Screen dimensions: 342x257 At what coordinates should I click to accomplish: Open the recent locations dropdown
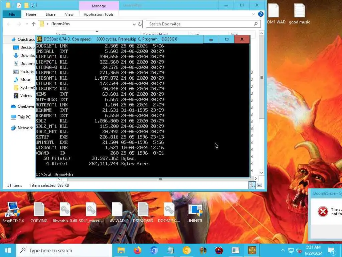(x=27, y=24)
